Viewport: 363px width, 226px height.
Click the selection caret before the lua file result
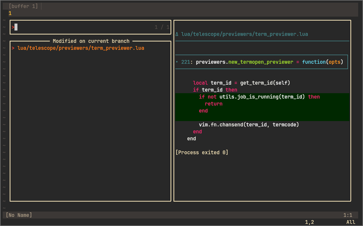click(13, 48)
